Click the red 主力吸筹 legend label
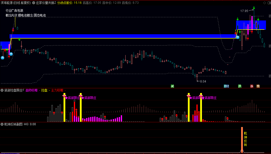This screenshot has width=271, height=154. pos(59,90)
